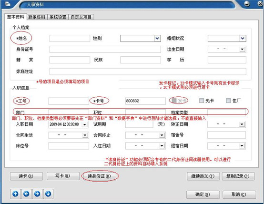Focus the 姓名 input field
Image resolution: width=264 pixels, height=204 pixels.
coord(70,39)
